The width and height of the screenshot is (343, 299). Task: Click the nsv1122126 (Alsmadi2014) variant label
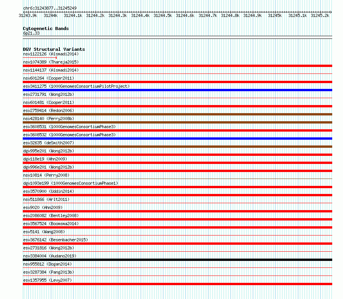pos(51,54)
